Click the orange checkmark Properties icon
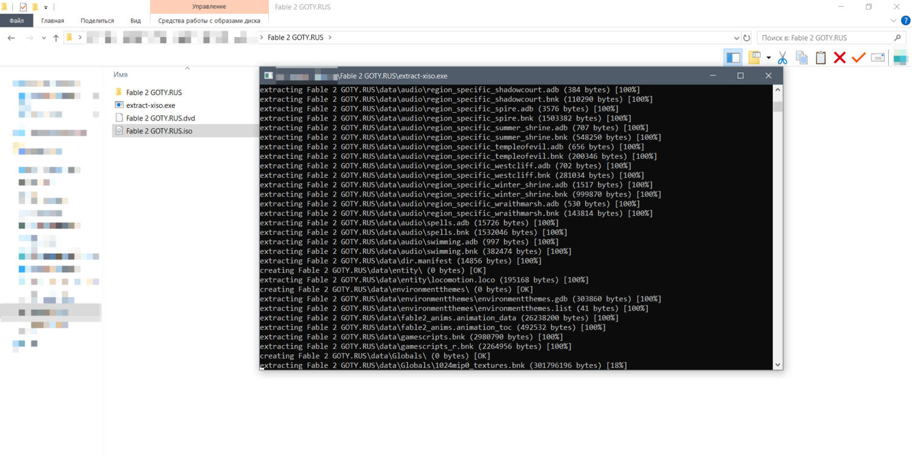This screenshot has height=462, width=912. click(858, 58)
